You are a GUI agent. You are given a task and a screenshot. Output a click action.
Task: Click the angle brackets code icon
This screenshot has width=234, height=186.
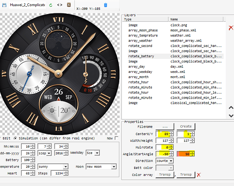60,5
